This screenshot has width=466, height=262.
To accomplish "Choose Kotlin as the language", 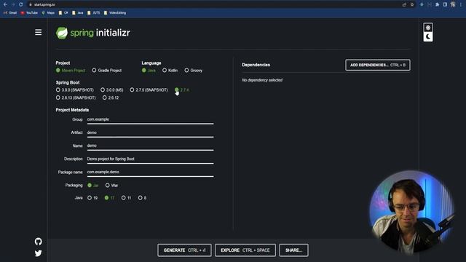I will coord(170,71).
